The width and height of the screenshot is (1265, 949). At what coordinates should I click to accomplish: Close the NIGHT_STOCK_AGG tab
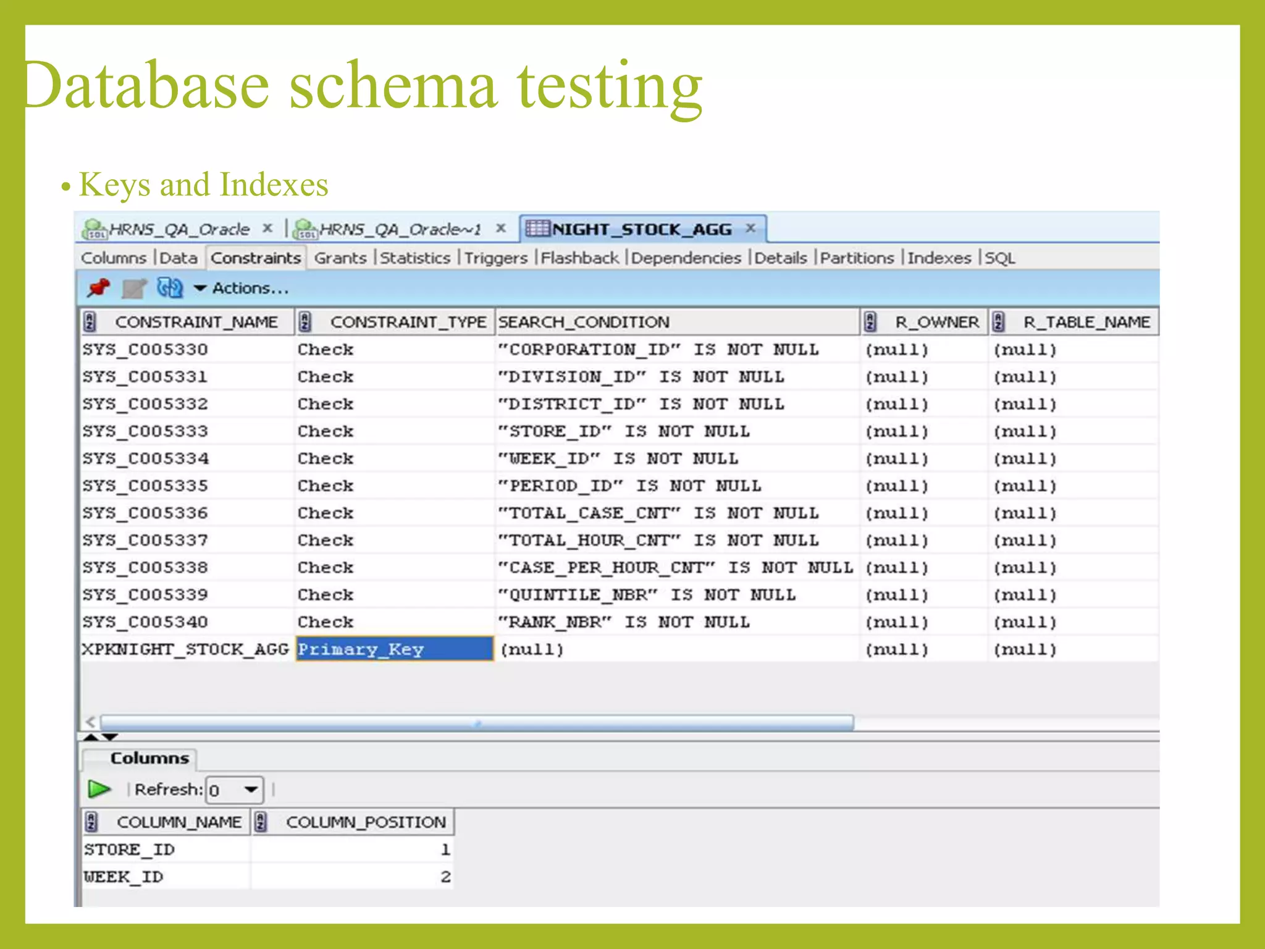coord(750,229)
